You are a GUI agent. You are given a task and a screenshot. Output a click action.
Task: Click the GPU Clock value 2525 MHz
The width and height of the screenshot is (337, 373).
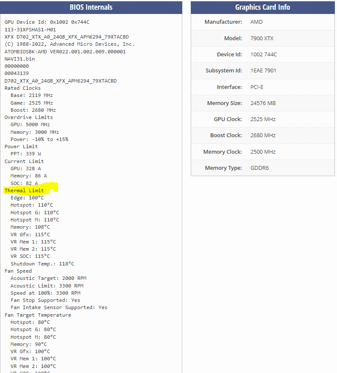pyautogui.click(x=263, y=119)
